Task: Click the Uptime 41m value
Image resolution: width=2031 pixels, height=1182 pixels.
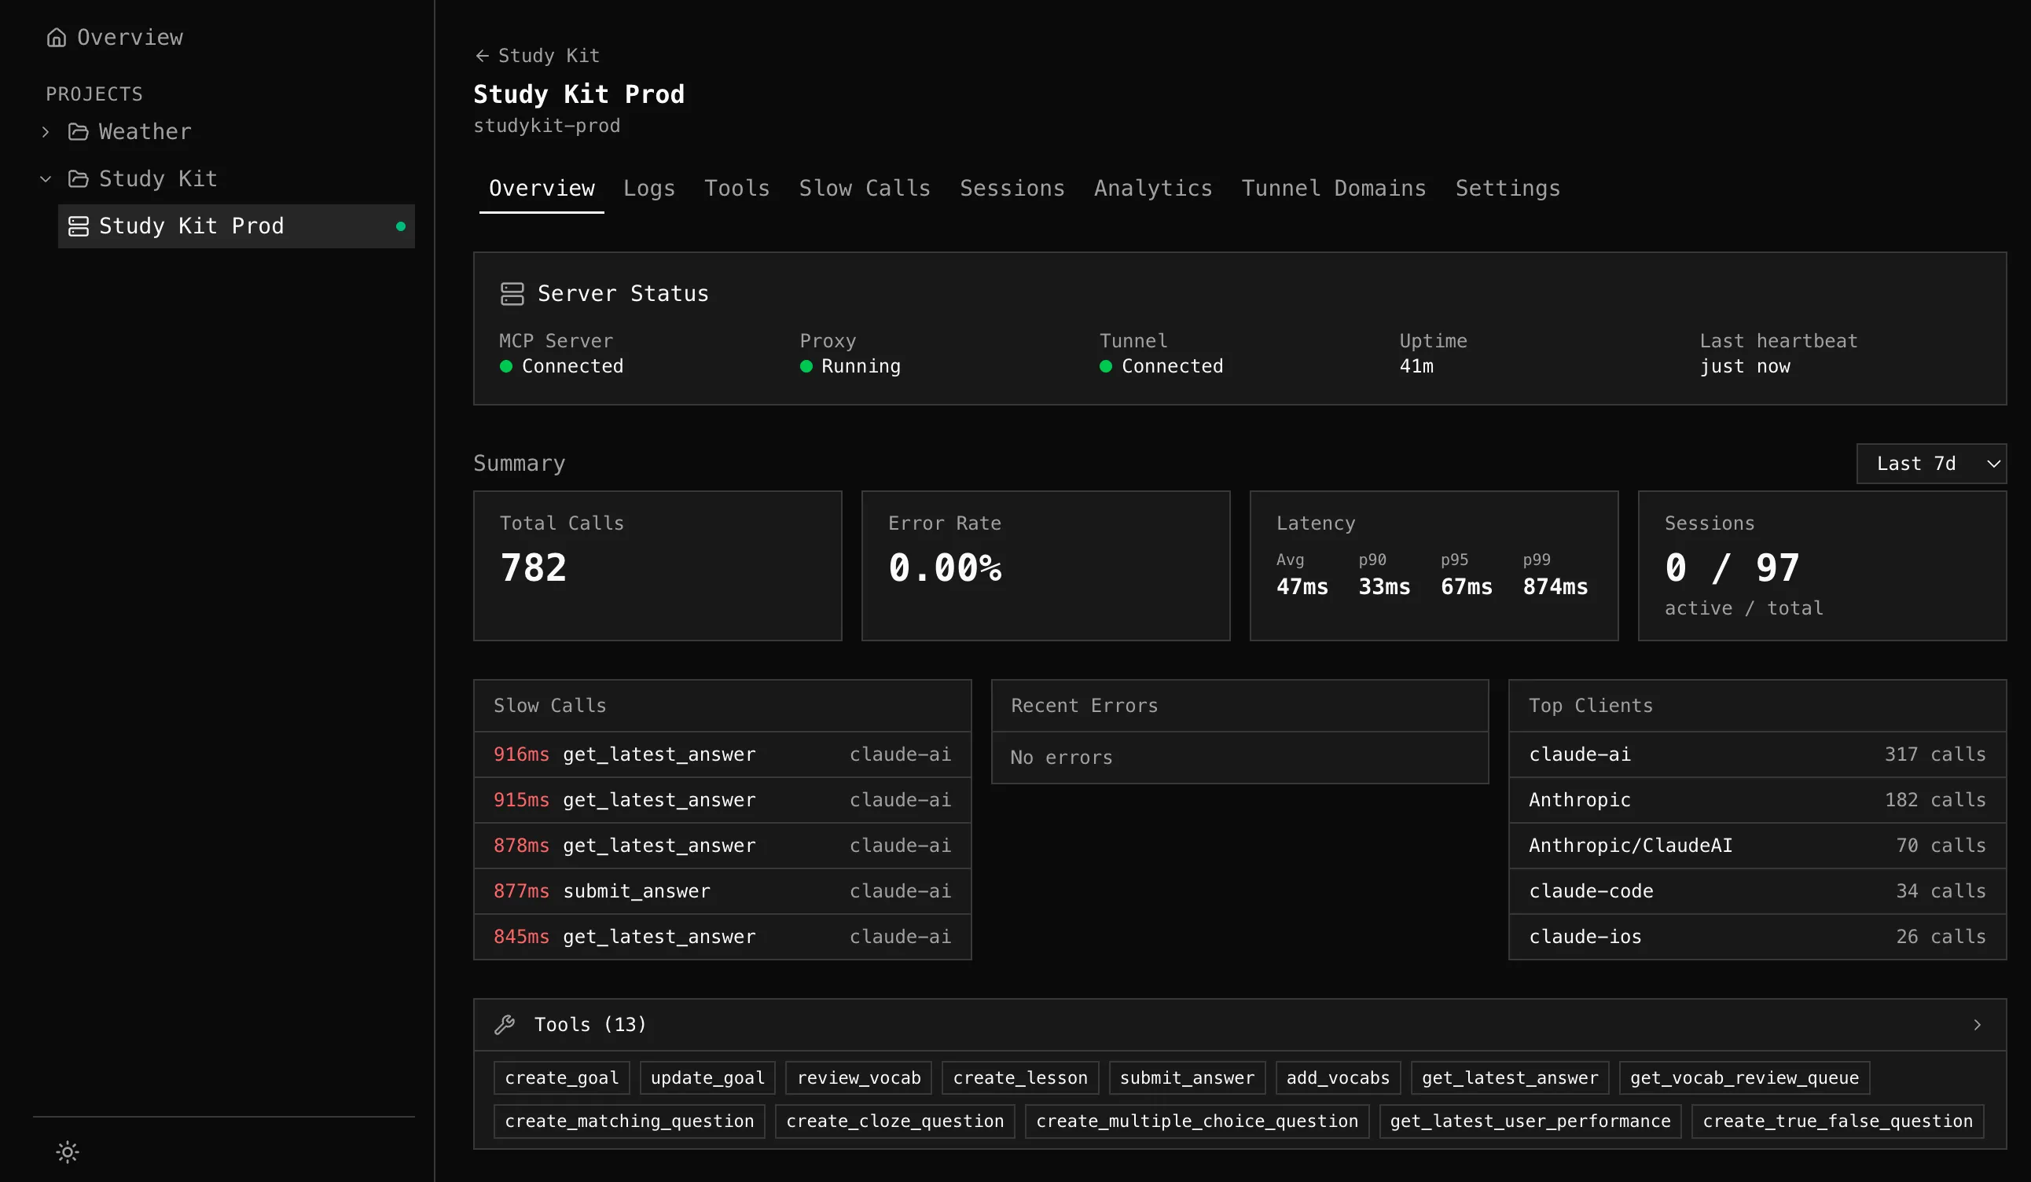Action: coord(1416,365)
